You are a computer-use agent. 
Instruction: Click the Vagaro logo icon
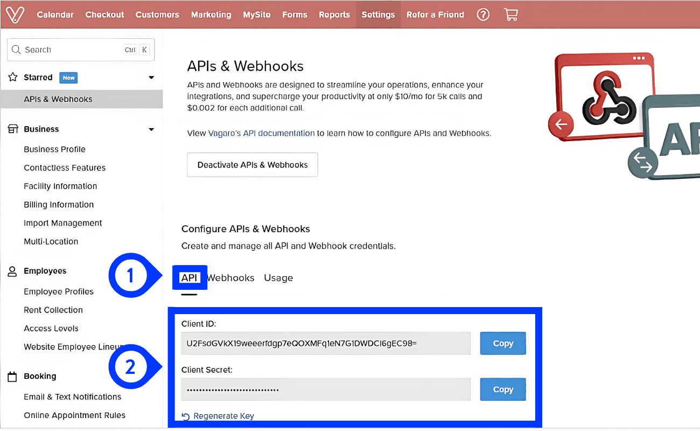pos(15,15)
